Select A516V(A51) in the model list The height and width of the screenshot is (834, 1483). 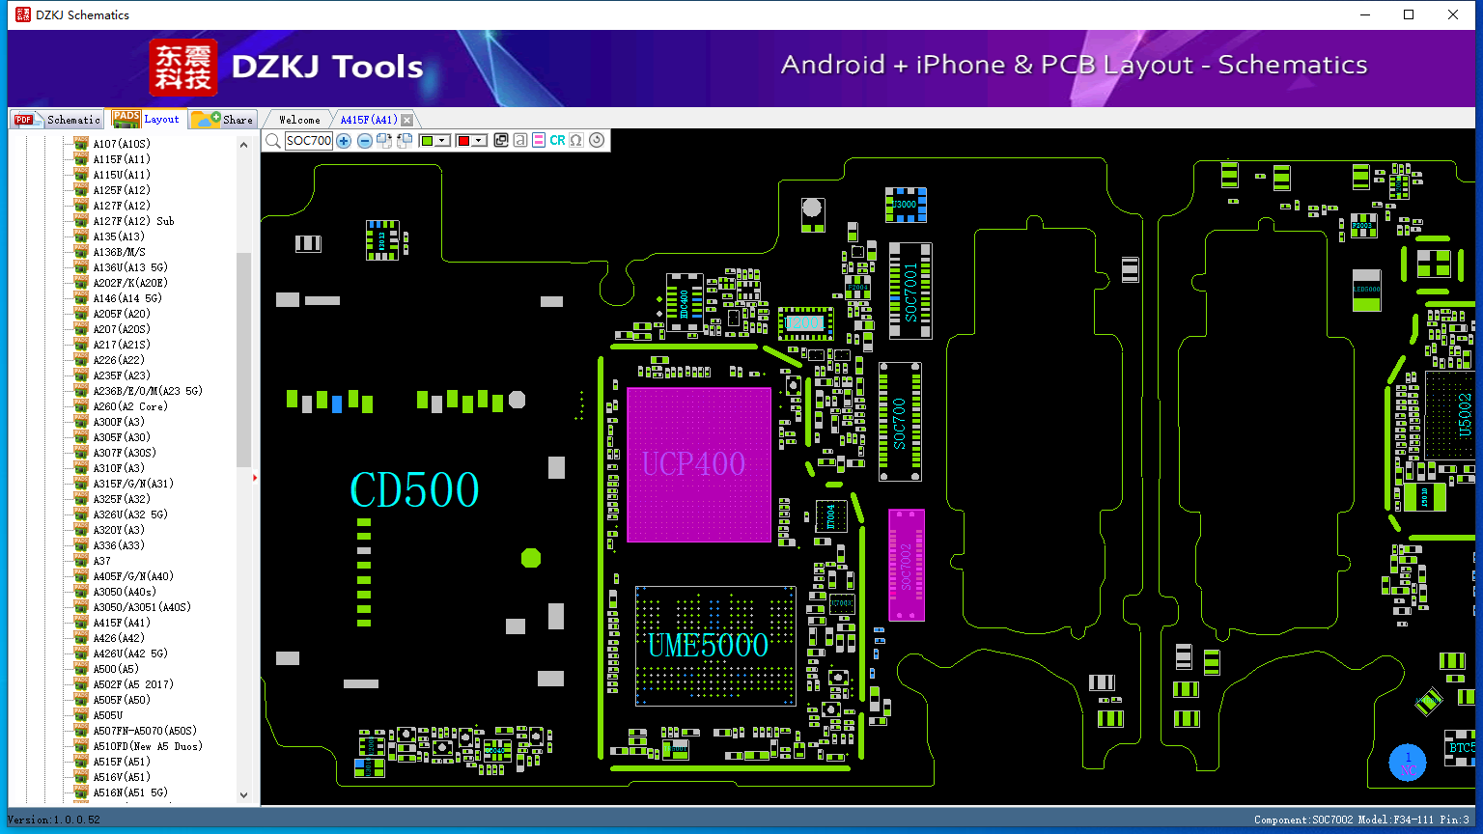(x=122, y=777)
